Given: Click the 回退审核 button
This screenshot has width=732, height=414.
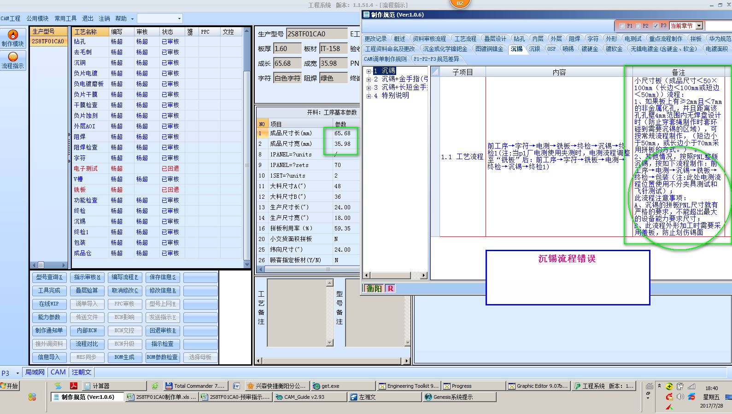Looking at the screenshot, I should click(x=163, y=330).
